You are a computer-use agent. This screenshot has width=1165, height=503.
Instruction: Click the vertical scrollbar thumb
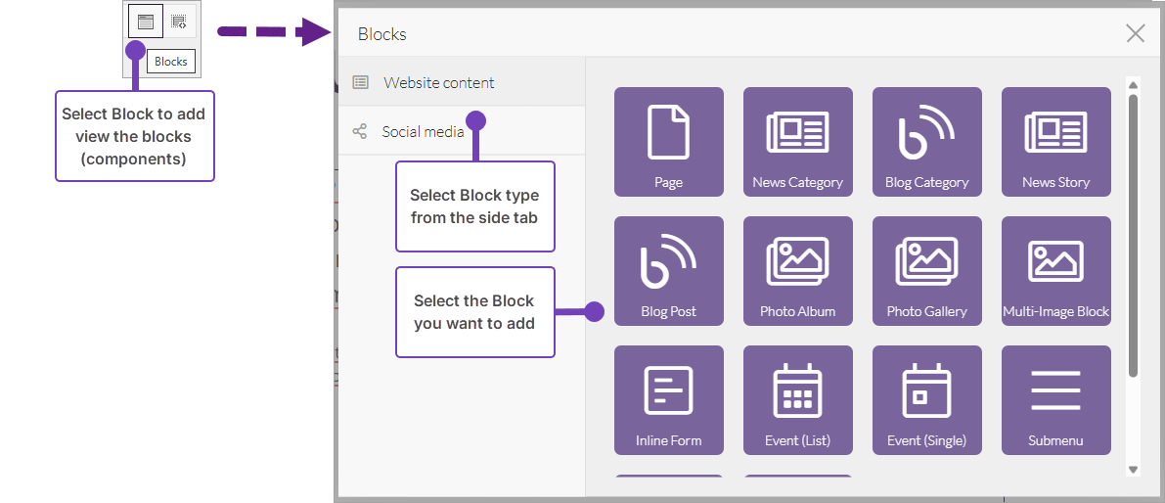click(x=1133, y=235)
